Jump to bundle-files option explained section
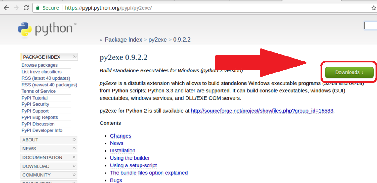 pos(149,173)
